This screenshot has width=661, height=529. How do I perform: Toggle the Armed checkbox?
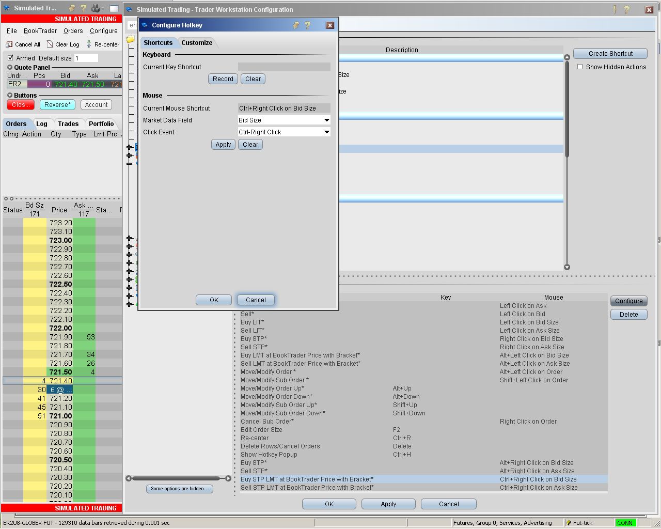[x=11, y=58]
